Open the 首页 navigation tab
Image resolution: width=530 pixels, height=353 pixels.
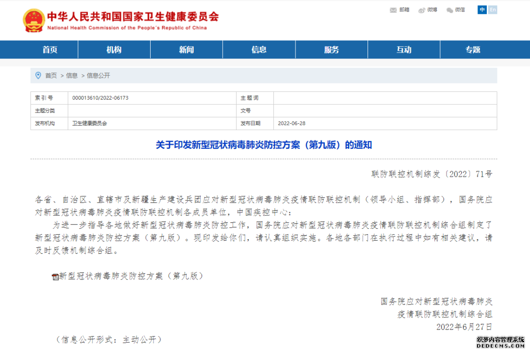pyautogui.click(x=50, y=50)
